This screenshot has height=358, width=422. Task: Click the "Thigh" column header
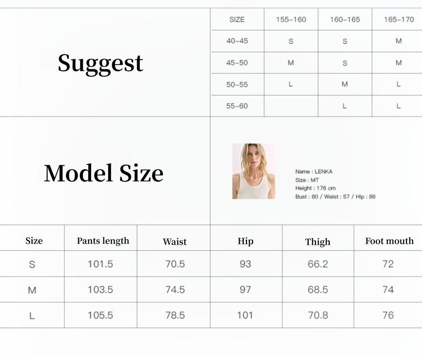318,242
